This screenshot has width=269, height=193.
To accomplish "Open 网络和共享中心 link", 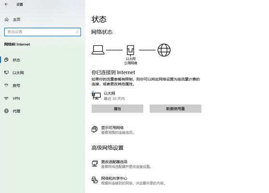I will (x=114, y=178).
